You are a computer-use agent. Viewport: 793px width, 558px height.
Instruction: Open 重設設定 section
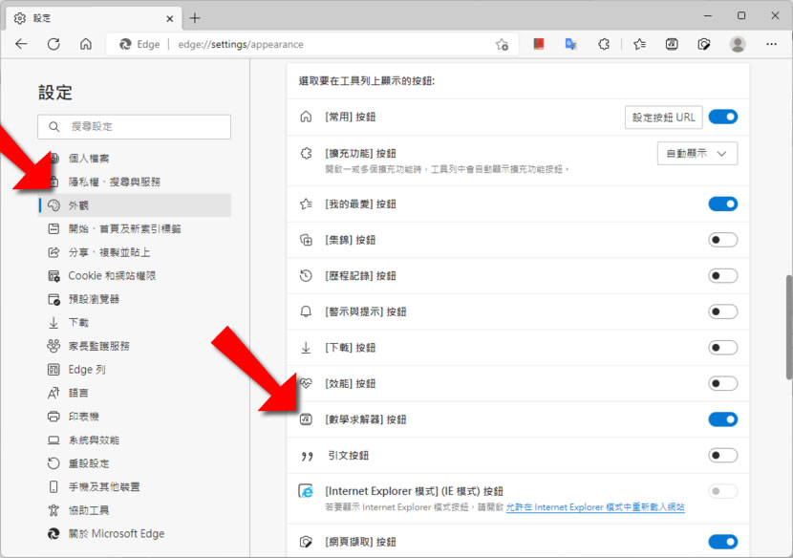tap(135, 462)
